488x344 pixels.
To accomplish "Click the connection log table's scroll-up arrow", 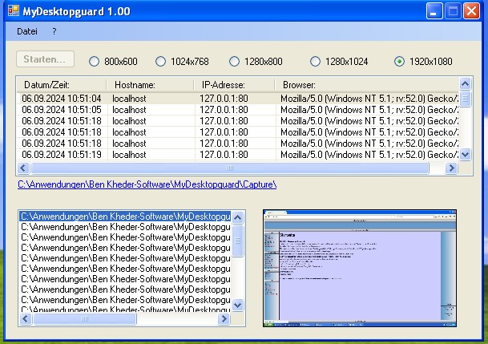I will 465,83.
